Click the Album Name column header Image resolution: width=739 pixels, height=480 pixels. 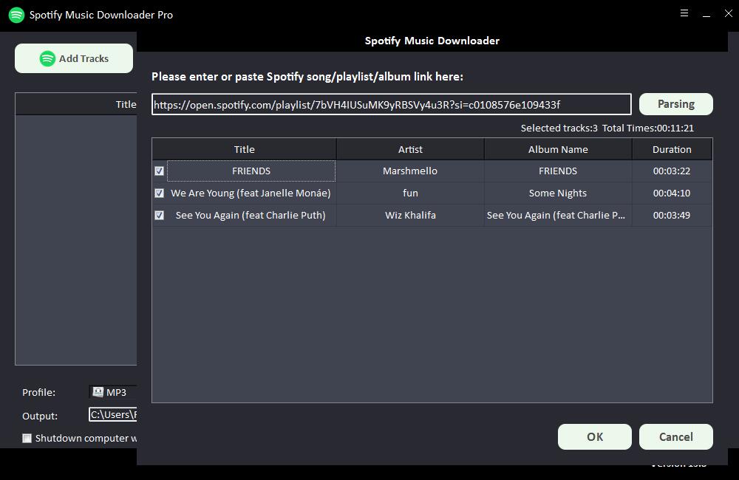coord(558,149)
